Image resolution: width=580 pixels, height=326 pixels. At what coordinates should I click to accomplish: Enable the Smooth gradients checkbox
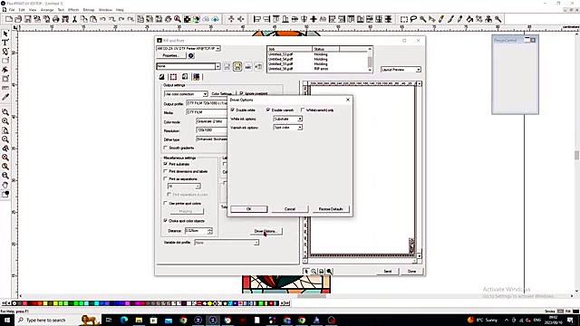point(166,148)
